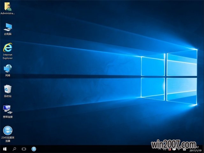Show hidden system tray icons

pos(160,149)
